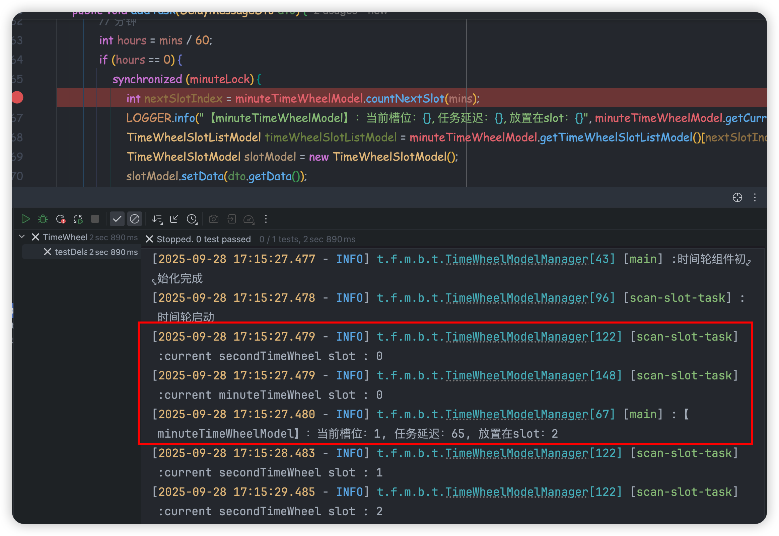The height and width of the screenshot is (536, 779).
Task: Open test toolbar more options menu
Action: pos(266,219)
